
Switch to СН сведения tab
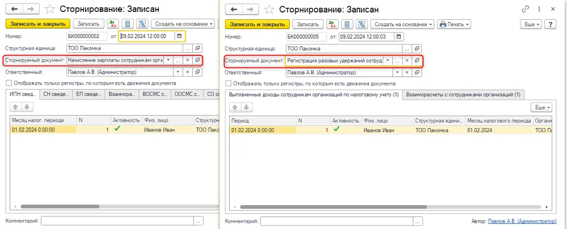pos(56,95)
